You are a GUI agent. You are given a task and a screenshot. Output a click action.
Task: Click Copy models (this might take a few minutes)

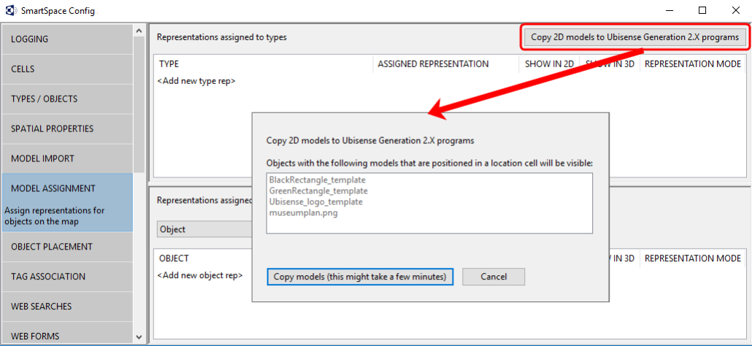click(x=360, y=277)
